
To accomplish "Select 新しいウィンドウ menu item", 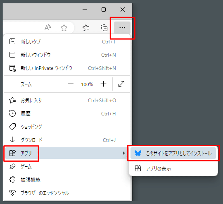I will 67,55.
